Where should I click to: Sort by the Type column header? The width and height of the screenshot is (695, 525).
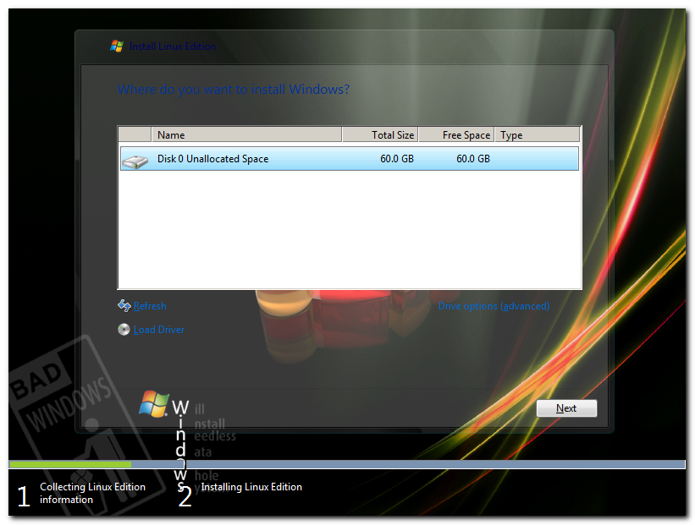[x=538, y=134]
